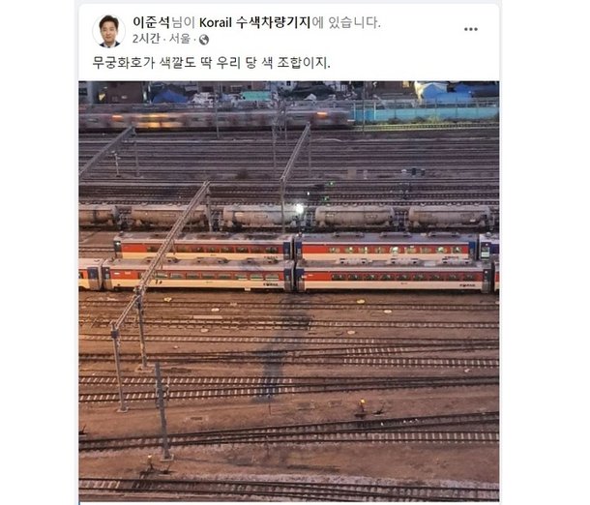The image size is (590, 505).
Task: Open the poster's round profile picture
Action: pos(109,31)
